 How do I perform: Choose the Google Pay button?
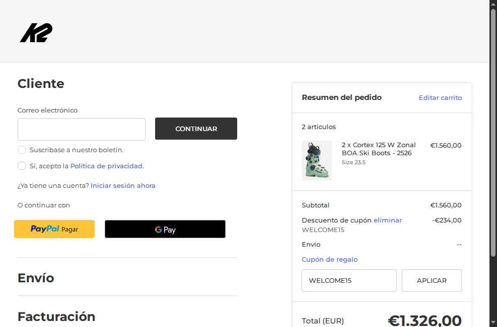point(165,229)
